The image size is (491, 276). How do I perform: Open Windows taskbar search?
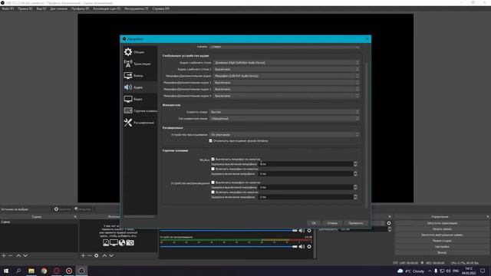click(x=18, y=271)
